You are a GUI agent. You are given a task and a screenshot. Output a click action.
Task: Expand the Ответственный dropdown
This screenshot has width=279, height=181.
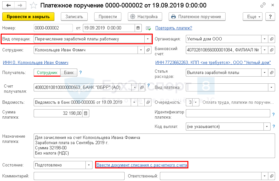(x=264, y=176)
